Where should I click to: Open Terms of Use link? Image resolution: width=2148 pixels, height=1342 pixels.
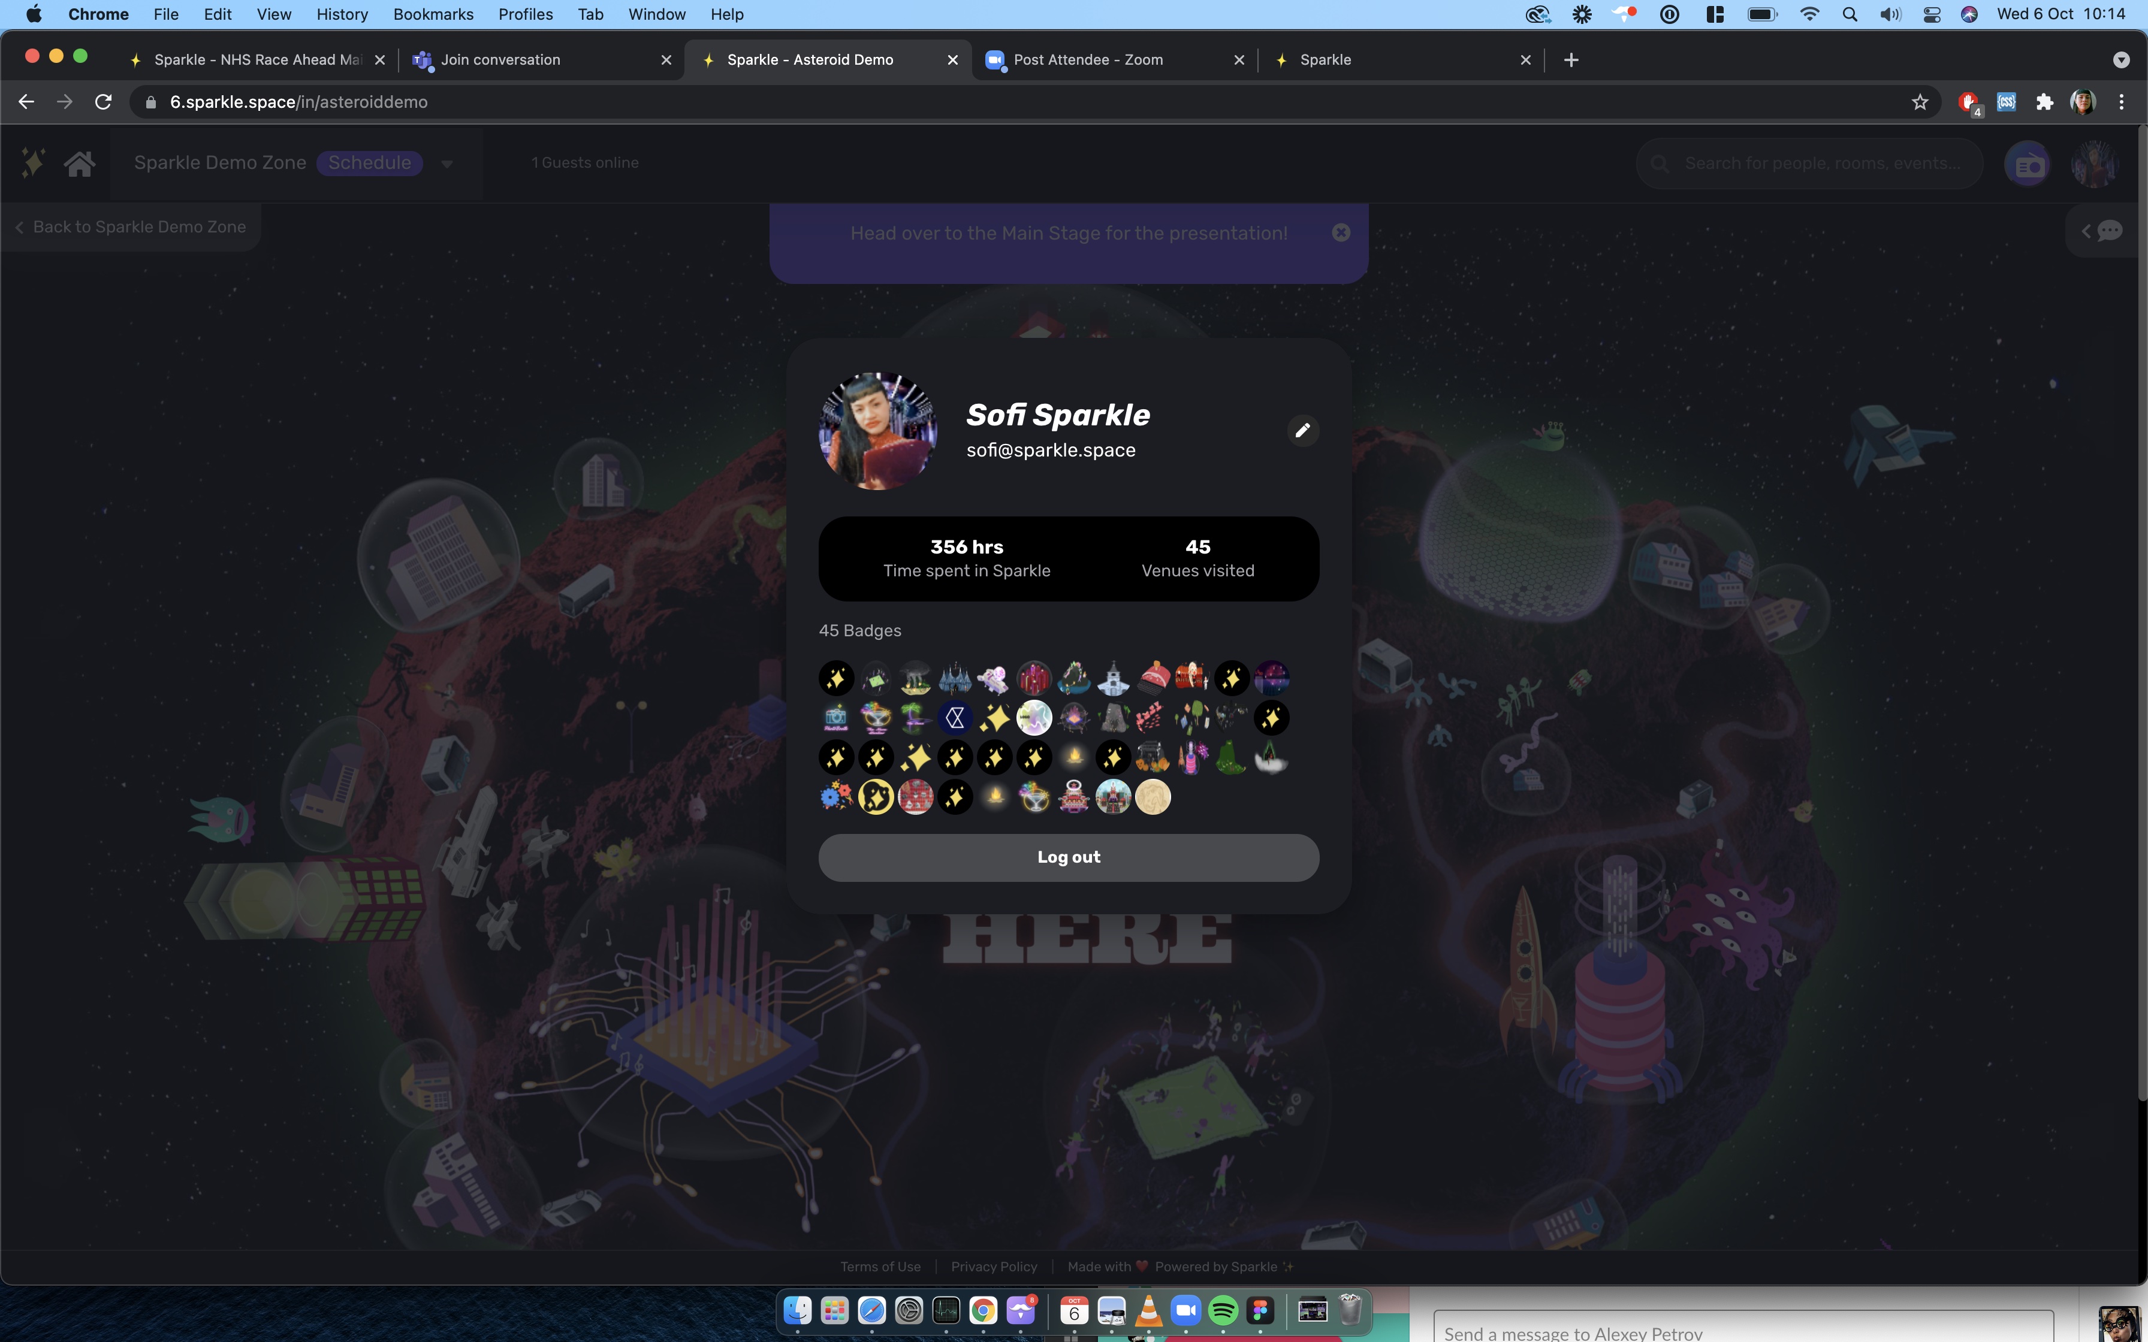[x=880, y=1267]
